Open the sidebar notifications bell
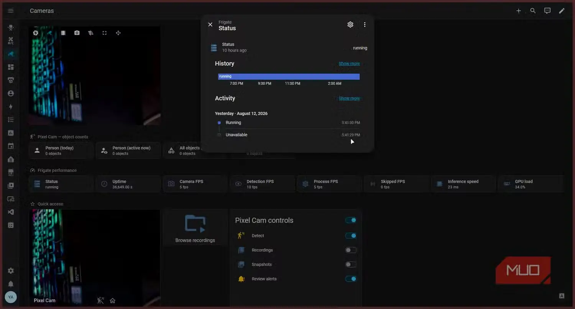Screen dimensions: 575x309 click(x=11, y=284)
